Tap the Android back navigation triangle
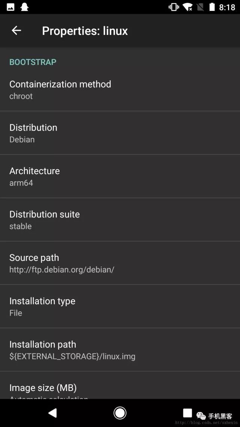 (x=52, y=413)
